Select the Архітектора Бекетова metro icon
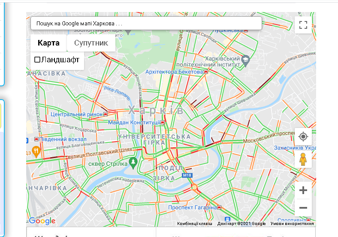This screenshot has height=237, width=338. tap(206, 72)
